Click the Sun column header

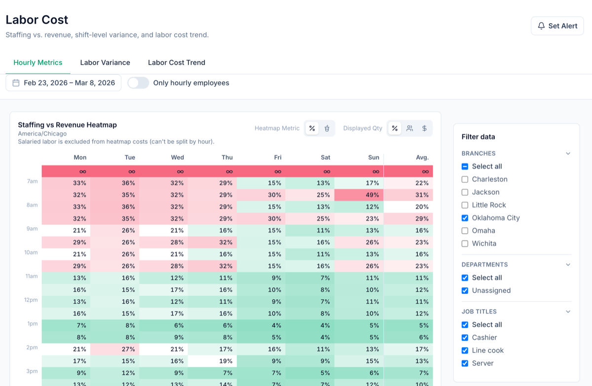(374, 157)
